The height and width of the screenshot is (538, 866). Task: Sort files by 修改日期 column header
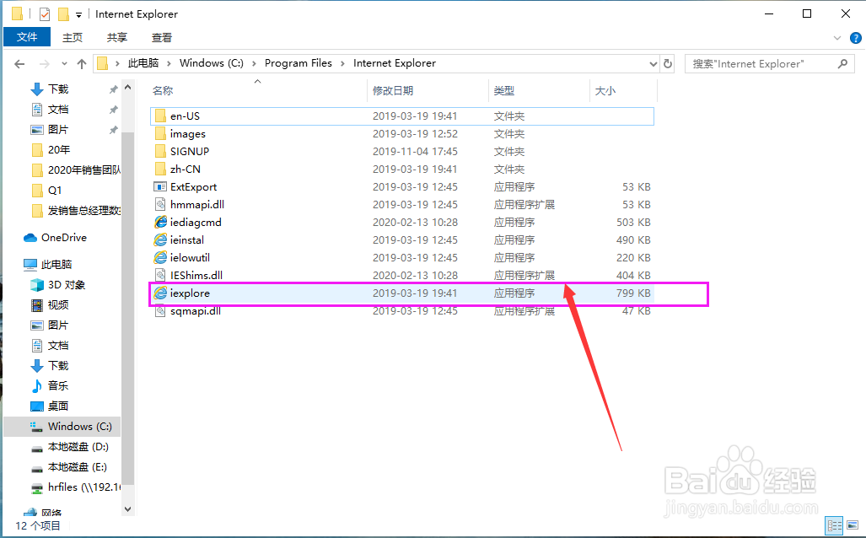pyautogui.click(x=428, y=90)
